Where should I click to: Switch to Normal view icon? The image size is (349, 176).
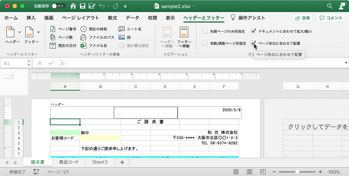coord(236,171)
